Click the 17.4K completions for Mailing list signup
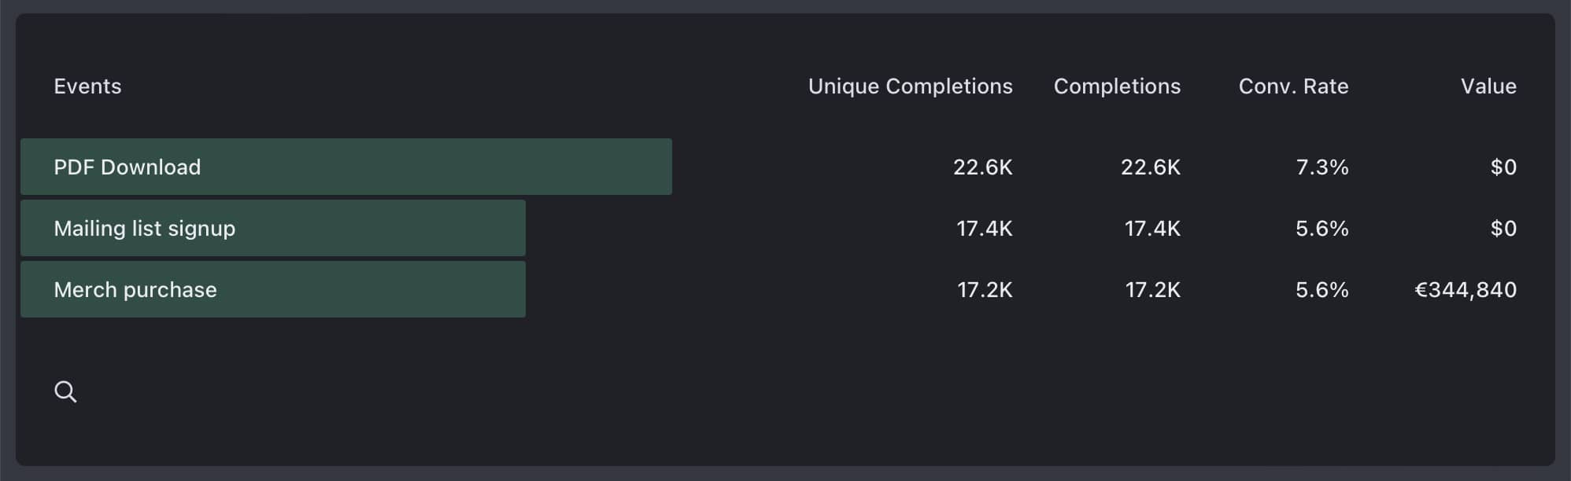1571x481 pixels. 1151,228
